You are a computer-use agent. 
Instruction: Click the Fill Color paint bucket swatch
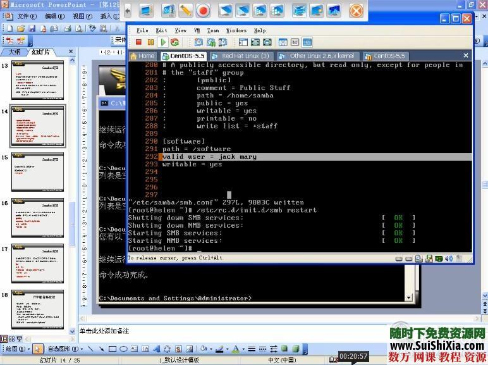point(204,349)
